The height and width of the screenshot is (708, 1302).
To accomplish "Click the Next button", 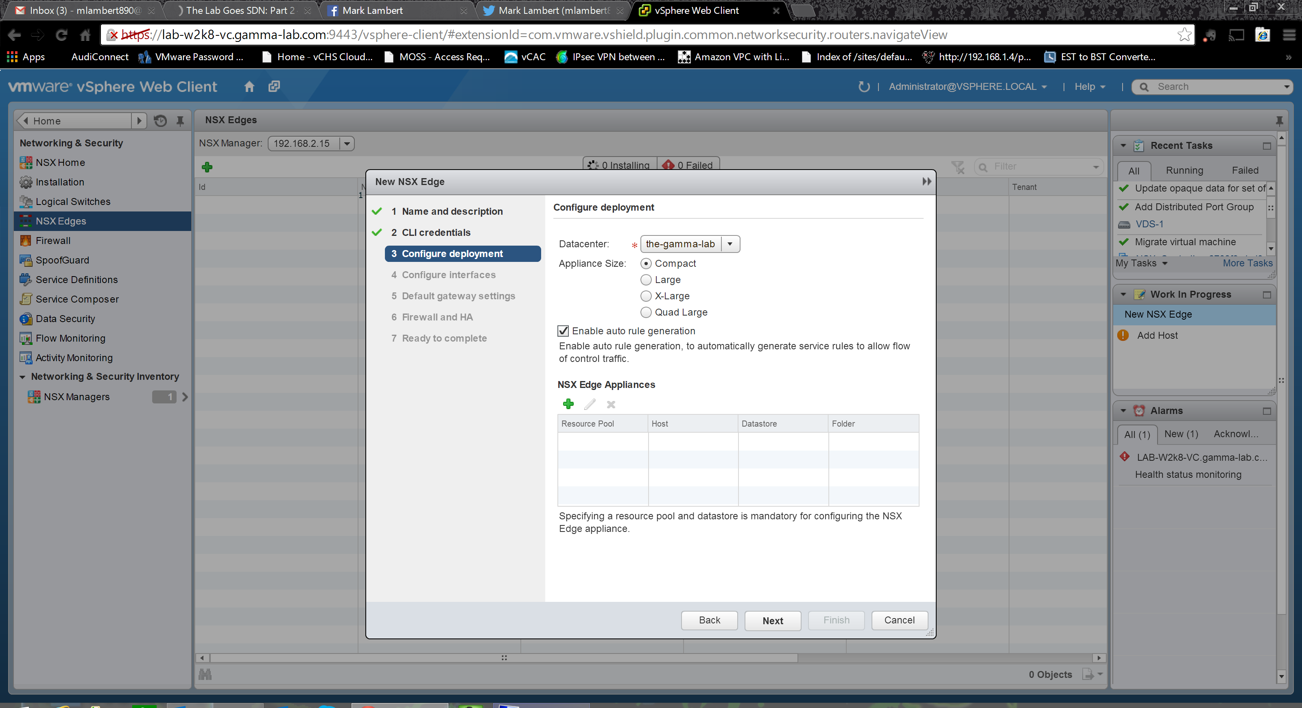I will point(772,620).
